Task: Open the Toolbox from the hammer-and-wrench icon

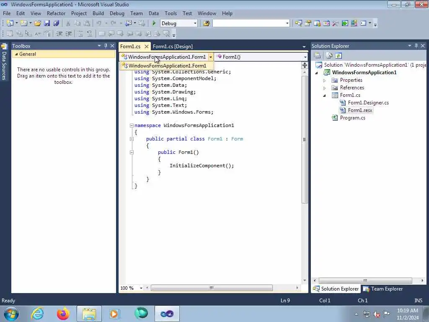Action: [x=336, y=23]
